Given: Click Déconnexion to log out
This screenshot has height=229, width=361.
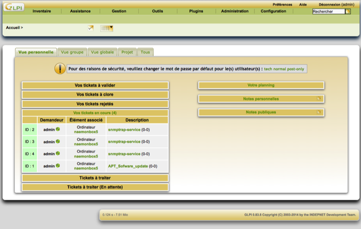Looking at the screenshot, I should 329,4.
